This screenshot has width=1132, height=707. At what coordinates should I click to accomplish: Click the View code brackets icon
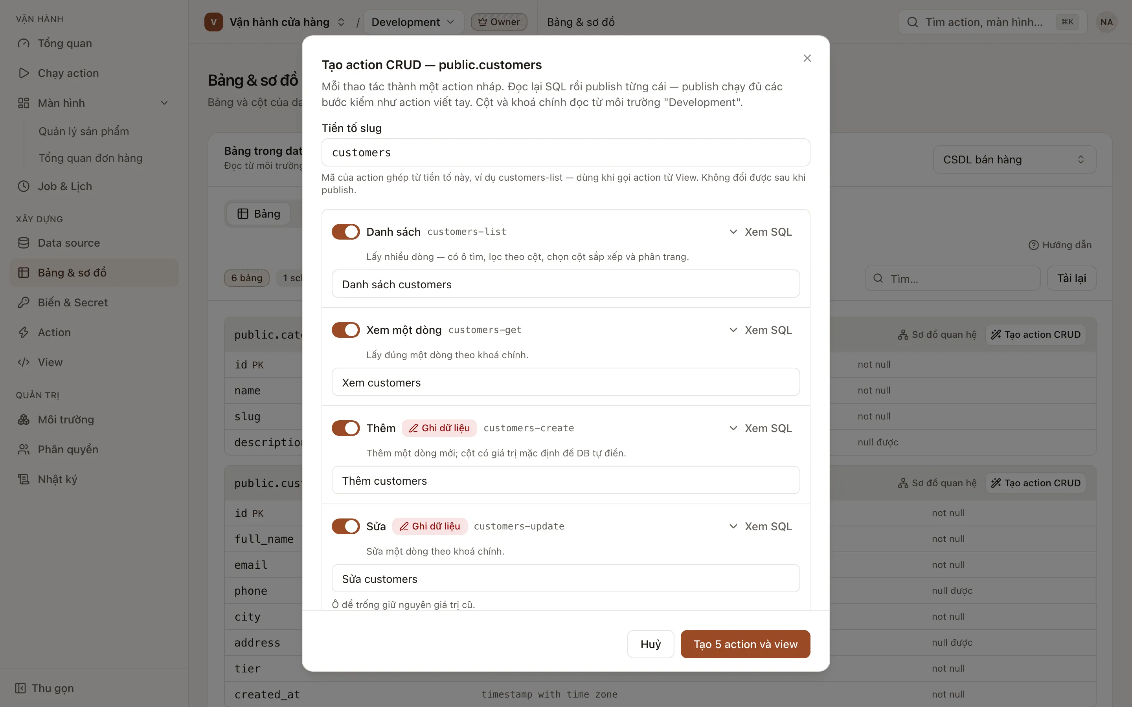pyautogui.click(x=24, y=363)
